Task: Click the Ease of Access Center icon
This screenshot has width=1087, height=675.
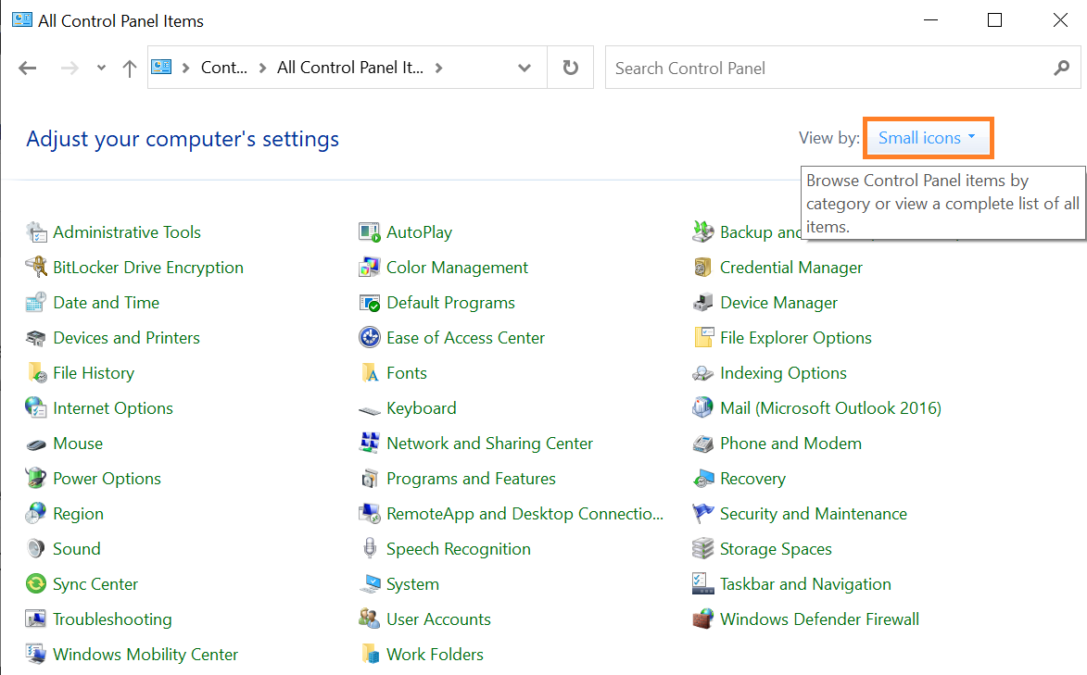Action: click(x=370, y=338)
